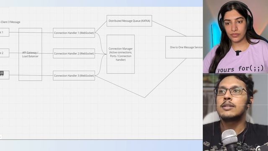Select the client box labeled 1
Screen dimensions: 268x151
coord(5,32)
